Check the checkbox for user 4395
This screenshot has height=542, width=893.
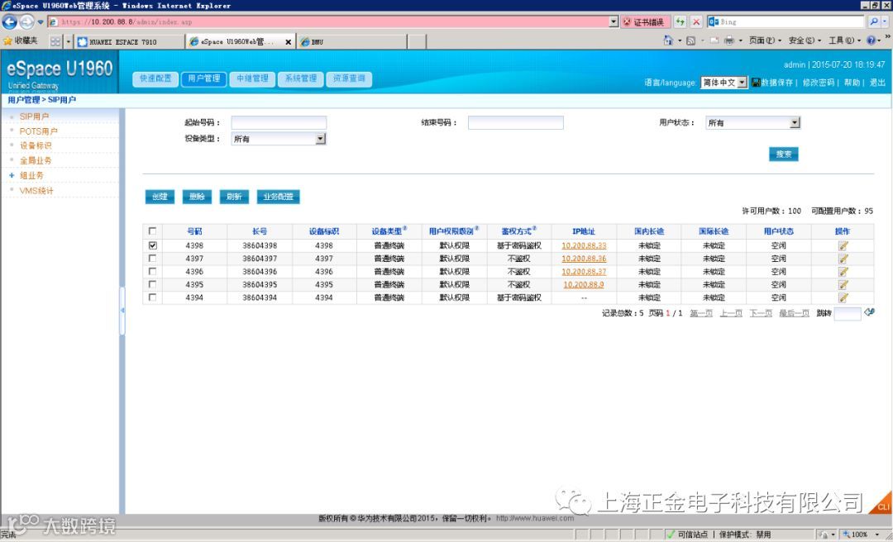point(152,285)
